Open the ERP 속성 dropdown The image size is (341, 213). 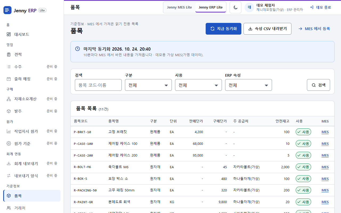click(x=249, y=85)
